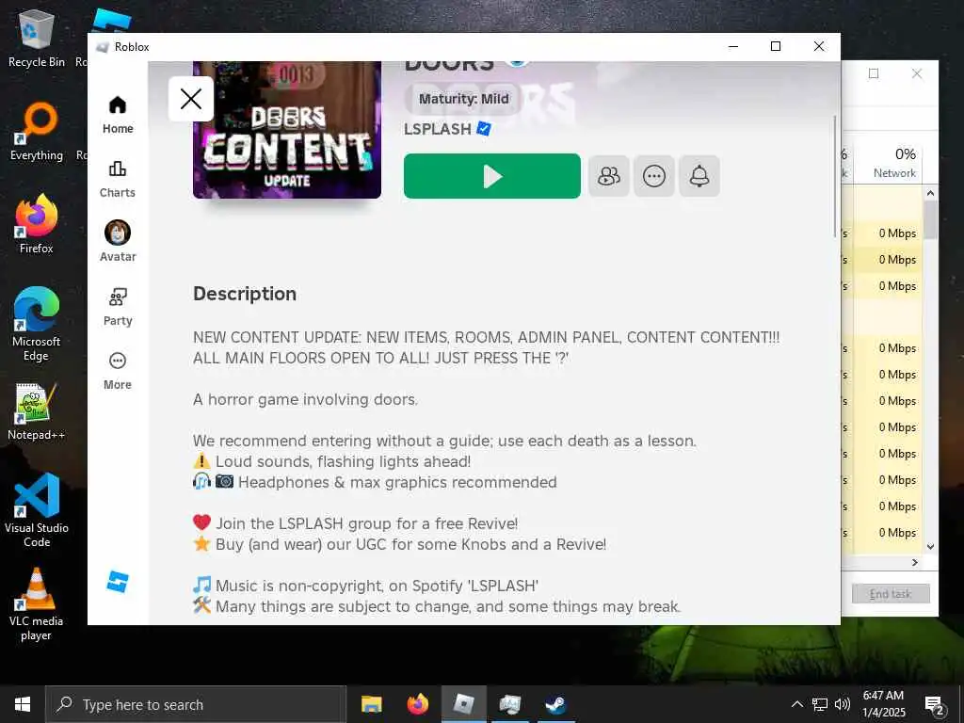The image size is (964, 723).
Task: Click the Roblox page vertical scrollbar
Action: click(x=835, y=176)
